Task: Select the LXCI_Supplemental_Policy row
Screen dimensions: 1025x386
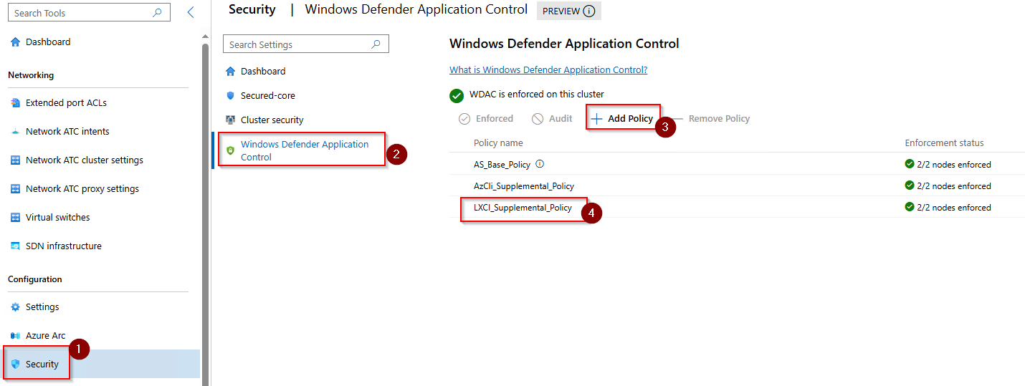Action: click(x=523, y=208)
